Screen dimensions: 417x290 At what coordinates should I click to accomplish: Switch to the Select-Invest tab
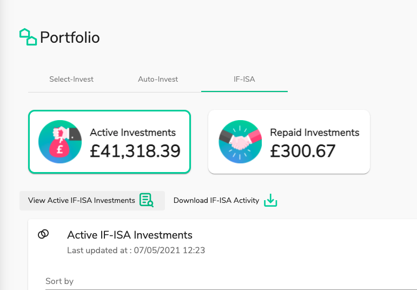click(x=71, y=80)
